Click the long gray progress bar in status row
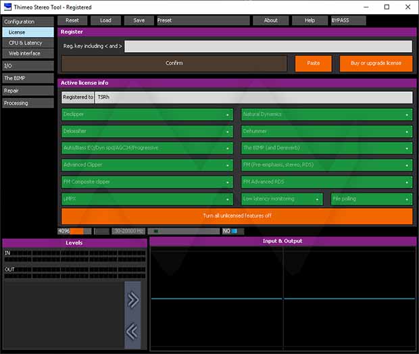 coord(184,231)
